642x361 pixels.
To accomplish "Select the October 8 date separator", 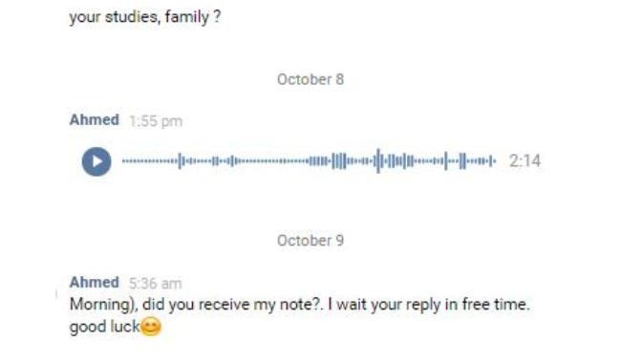I will point(310,79).
